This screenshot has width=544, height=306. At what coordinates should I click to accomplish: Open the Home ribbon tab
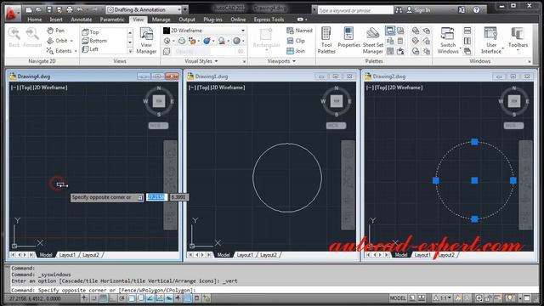pyautogui.click(x=34, y=20)
